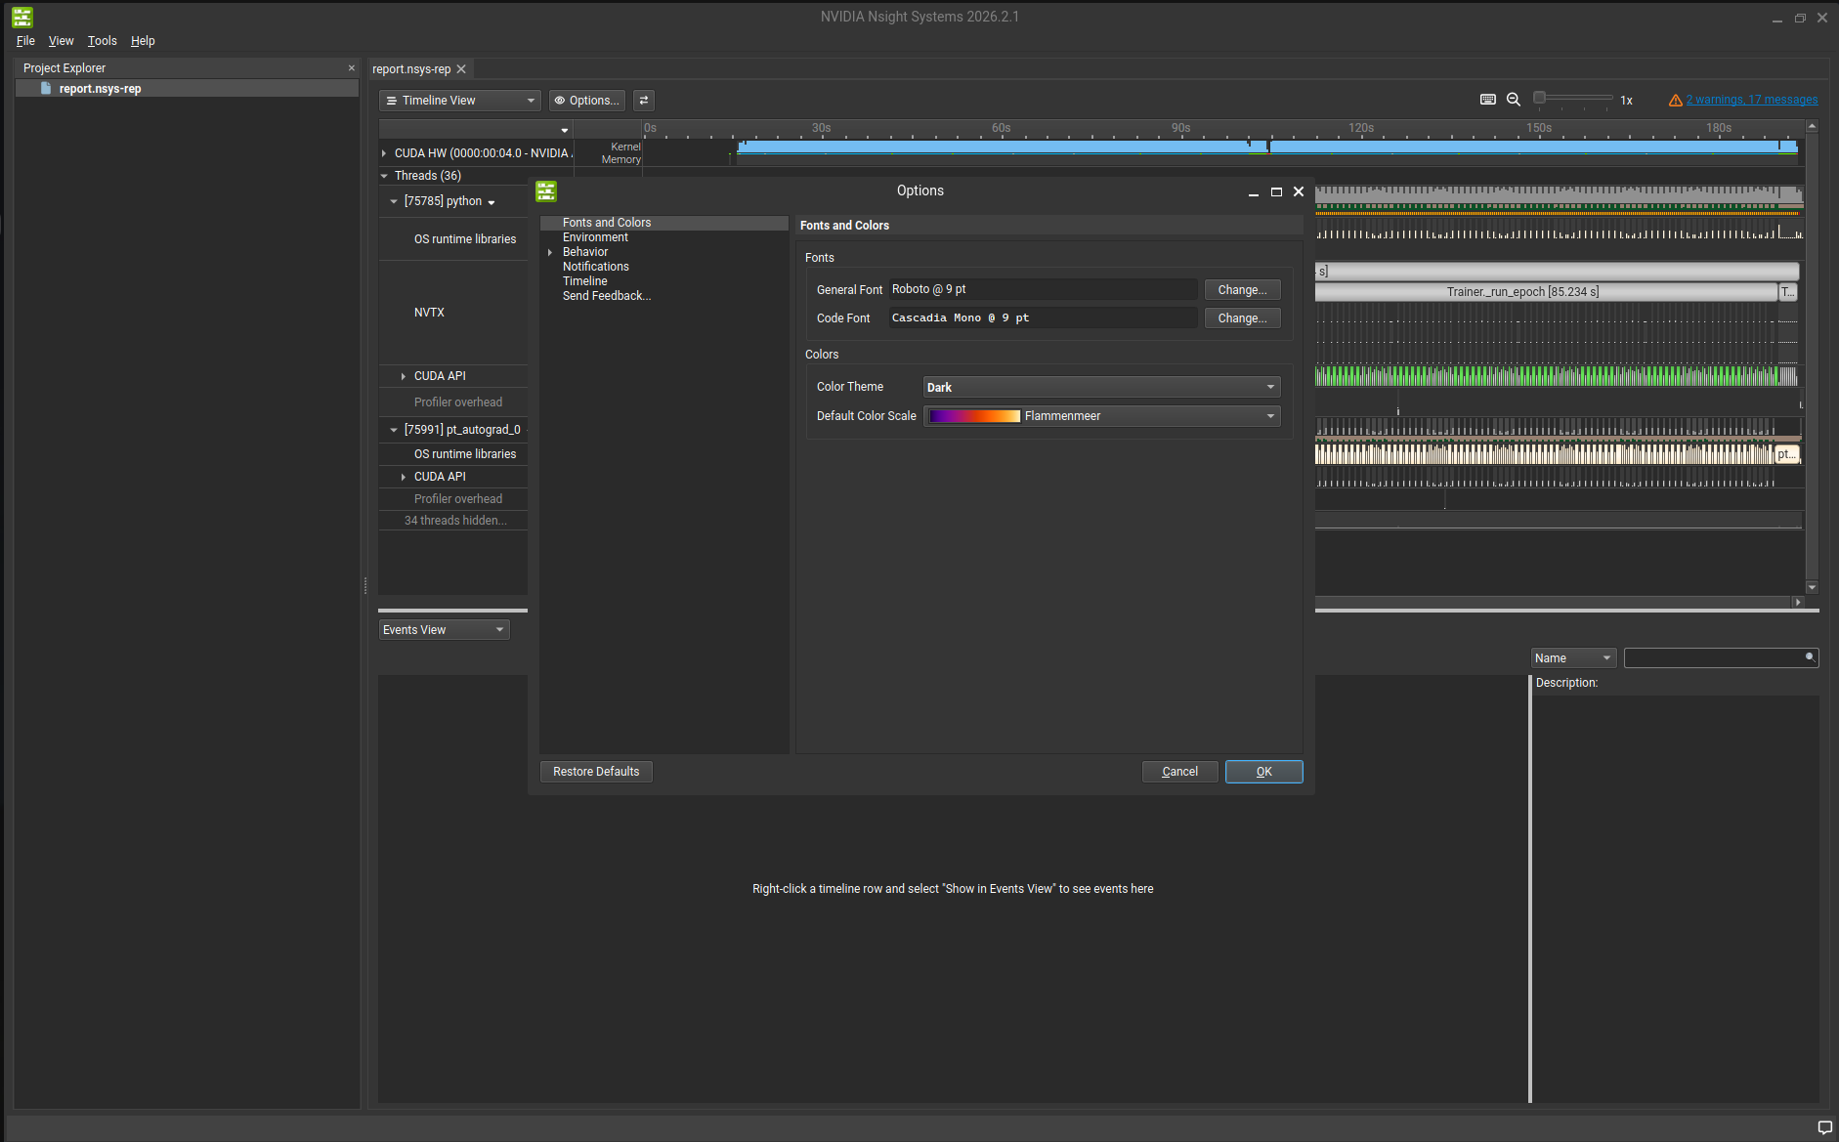Image resolution: width=1839 pixels, height=1142 pixels.
Task: Open the timeline header row filter dropdown arrow
Action: pos(564,130)
